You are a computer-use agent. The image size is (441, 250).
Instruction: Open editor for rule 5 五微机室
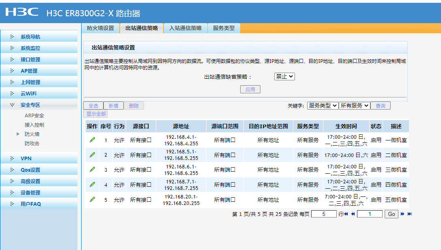[x=92, y=199]
